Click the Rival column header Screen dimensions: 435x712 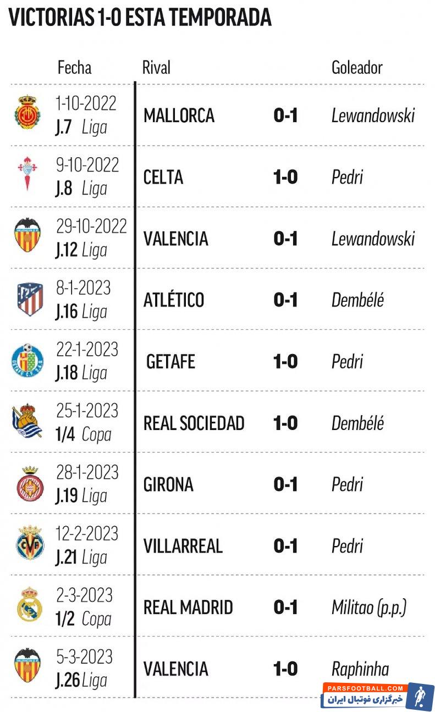[x=156, y=68]
